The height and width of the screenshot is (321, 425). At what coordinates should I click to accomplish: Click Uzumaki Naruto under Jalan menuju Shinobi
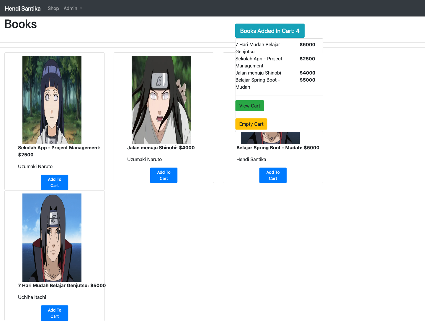[144, 159]
